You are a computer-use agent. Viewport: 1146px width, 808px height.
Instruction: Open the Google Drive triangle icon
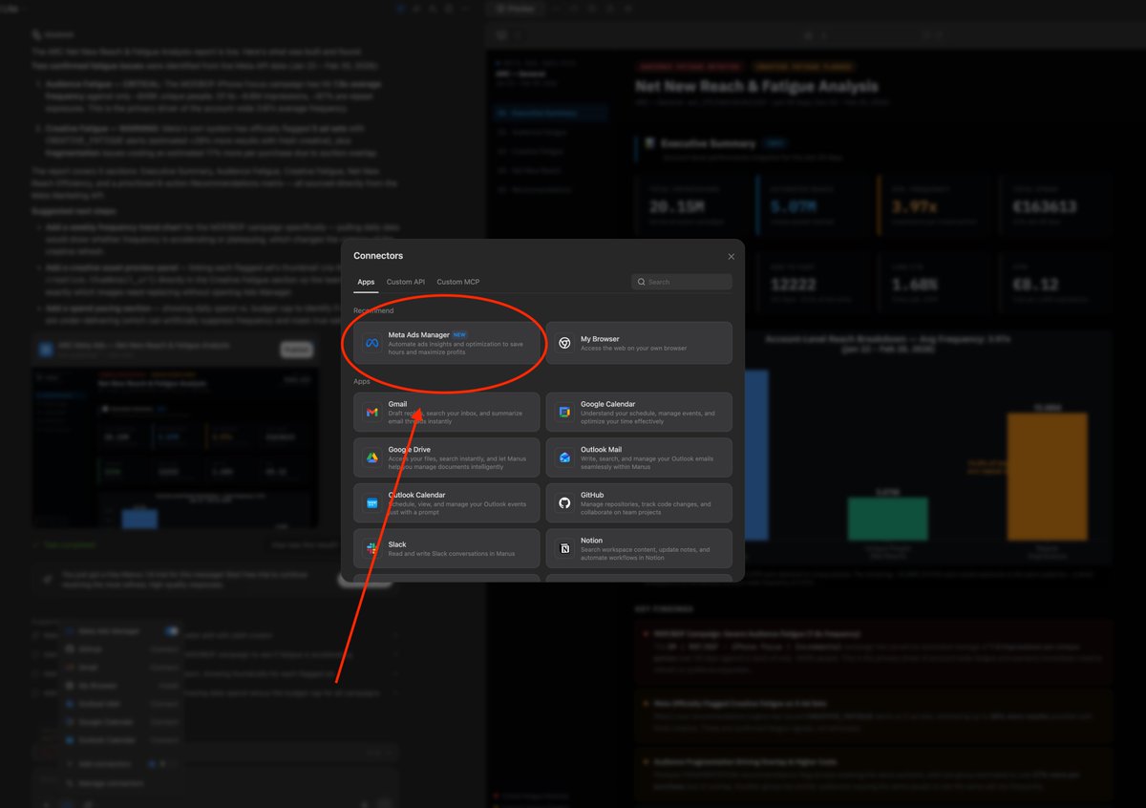pos(371,457)
